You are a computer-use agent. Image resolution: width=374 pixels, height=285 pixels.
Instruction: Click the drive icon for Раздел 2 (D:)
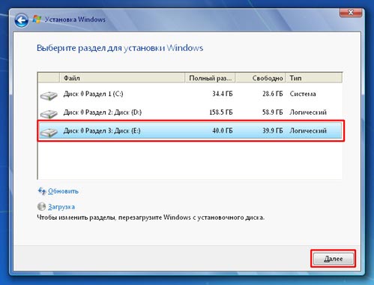[49, 114]
